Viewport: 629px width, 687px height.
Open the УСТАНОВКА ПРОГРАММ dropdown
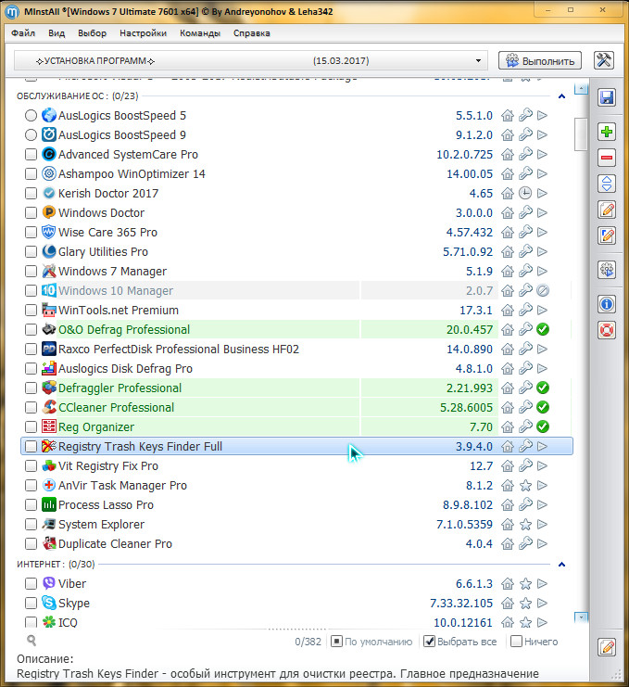(x=251, y=60)
